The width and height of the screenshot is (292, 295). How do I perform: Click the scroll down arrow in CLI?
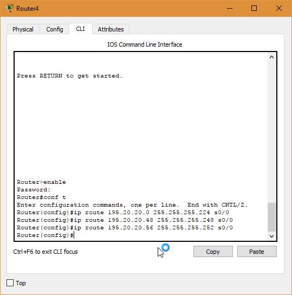(x=271, y=236)
